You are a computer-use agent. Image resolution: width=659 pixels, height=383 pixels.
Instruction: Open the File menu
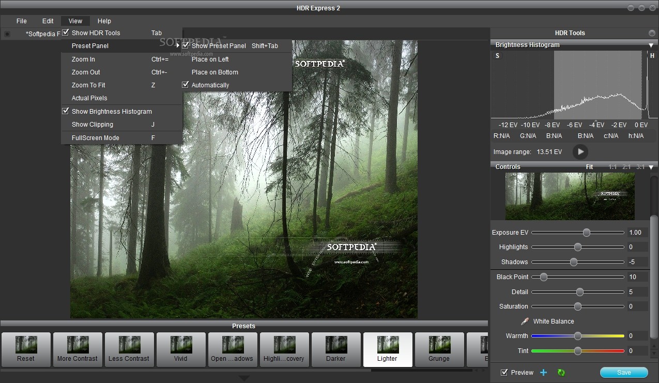[22, 21]
